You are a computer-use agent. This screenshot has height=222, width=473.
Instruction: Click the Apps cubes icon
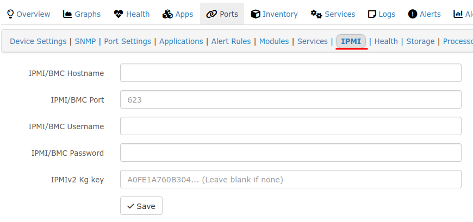point(167,14)
